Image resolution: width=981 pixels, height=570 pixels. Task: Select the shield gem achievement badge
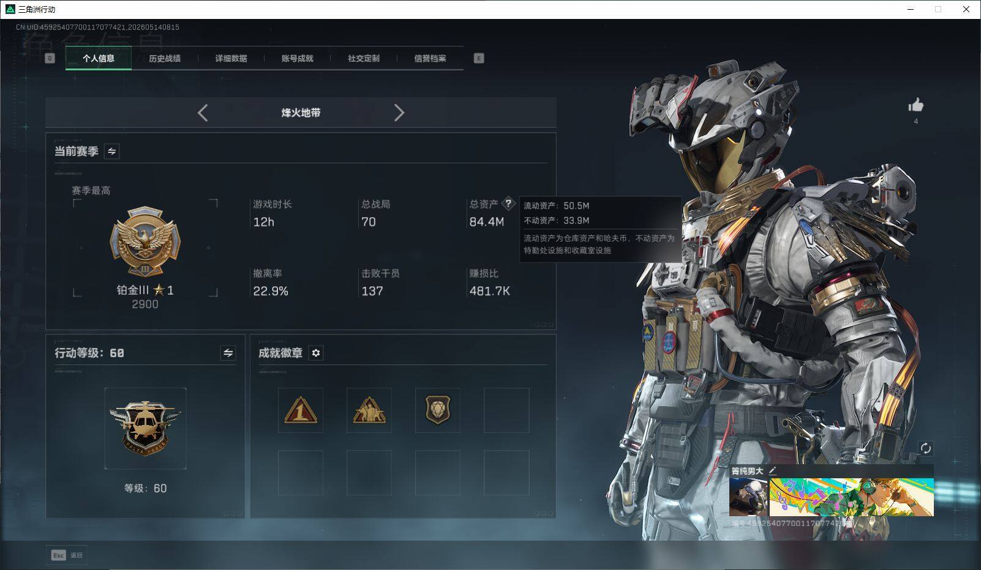pyautogui.click(x=438, y=410)
